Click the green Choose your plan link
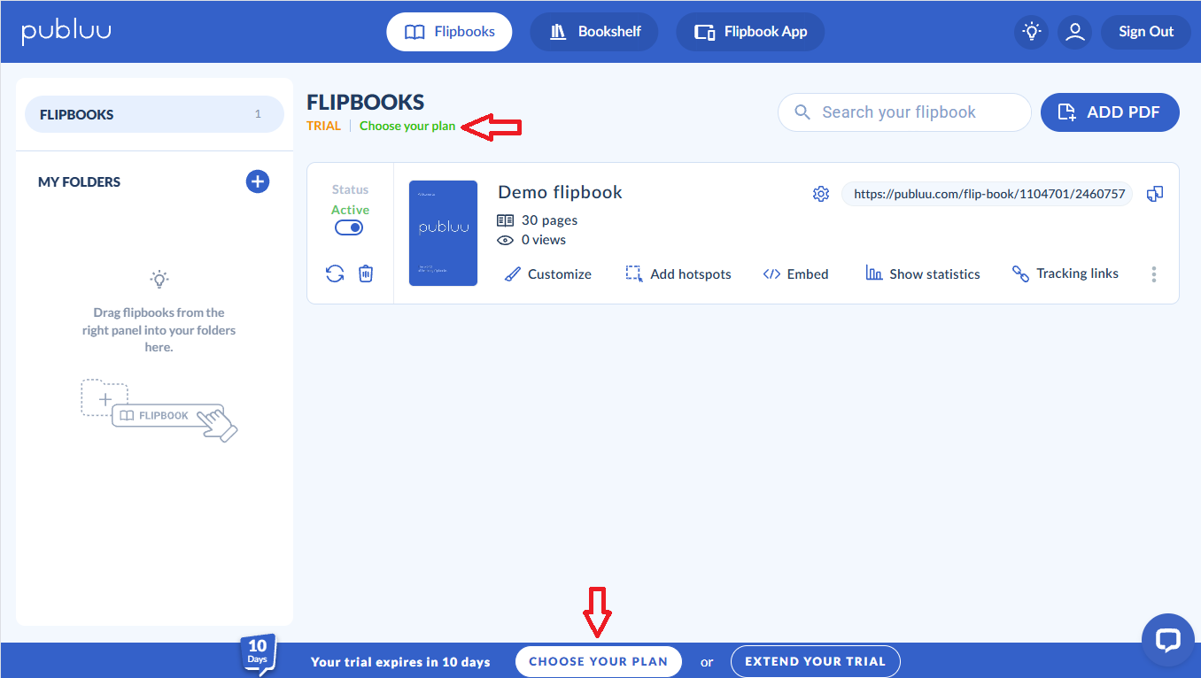 coord(407,126)
